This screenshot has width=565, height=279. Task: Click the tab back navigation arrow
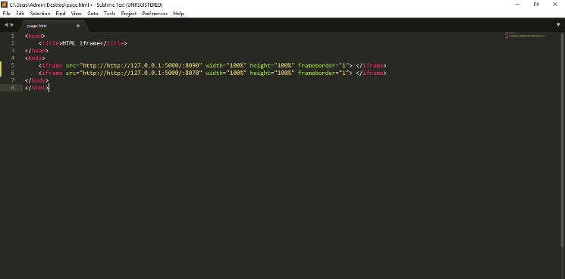pos(6,25)
